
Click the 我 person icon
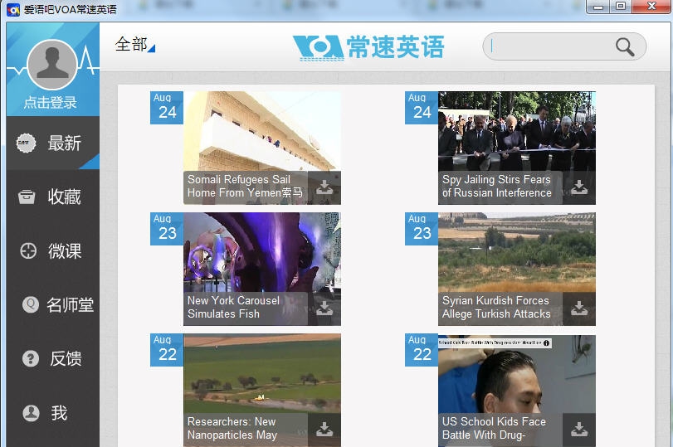[31, 413]
